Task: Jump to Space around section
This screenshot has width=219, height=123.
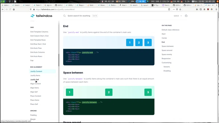Action: tap(167, 50)
